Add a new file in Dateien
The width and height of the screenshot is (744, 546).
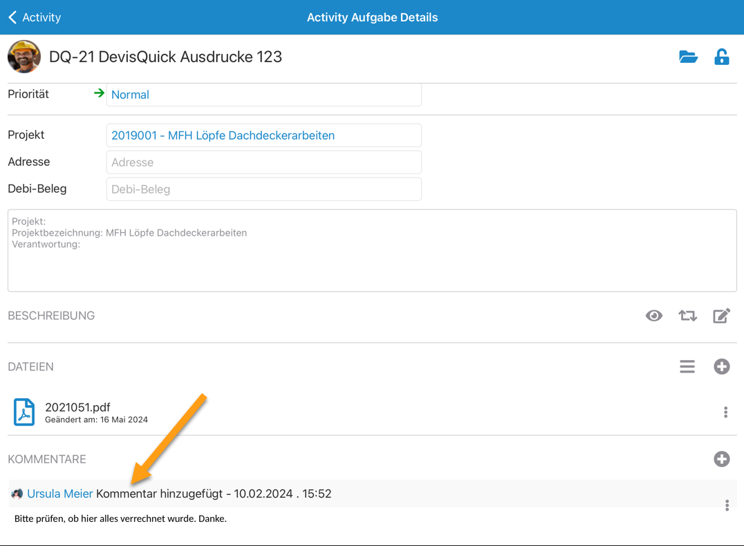pos(721,366)
